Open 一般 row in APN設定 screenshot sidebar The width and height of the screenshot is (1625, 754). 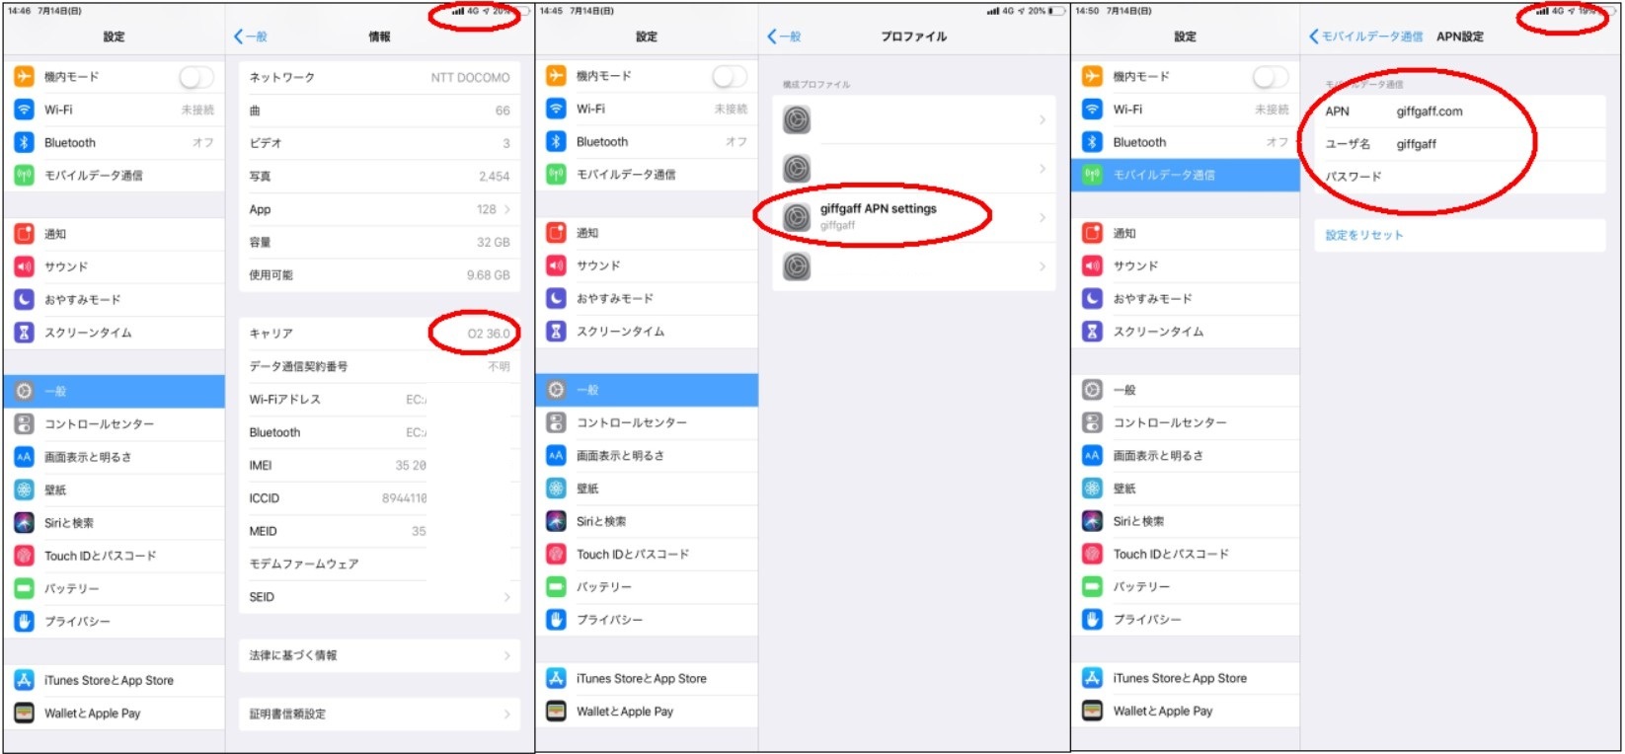pos(1186,390)
